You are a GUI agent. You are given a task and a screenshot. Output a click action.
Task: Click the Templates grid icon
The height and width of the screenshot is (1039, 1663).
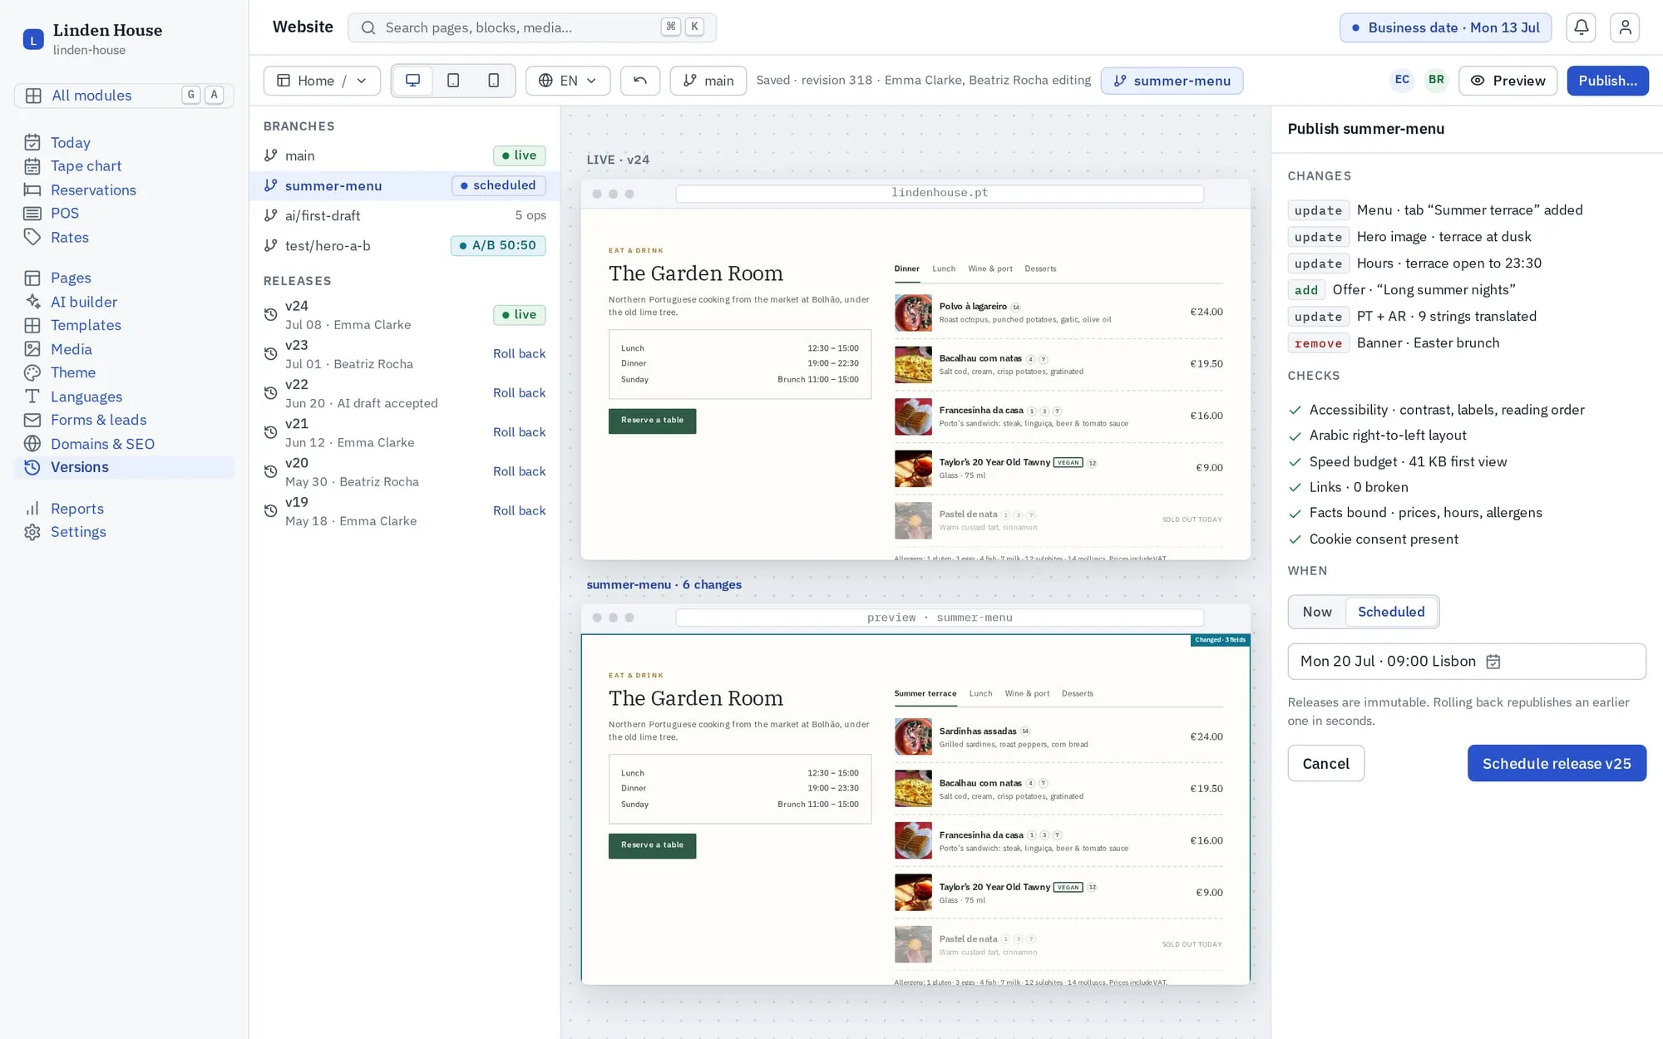pos(32,326)
